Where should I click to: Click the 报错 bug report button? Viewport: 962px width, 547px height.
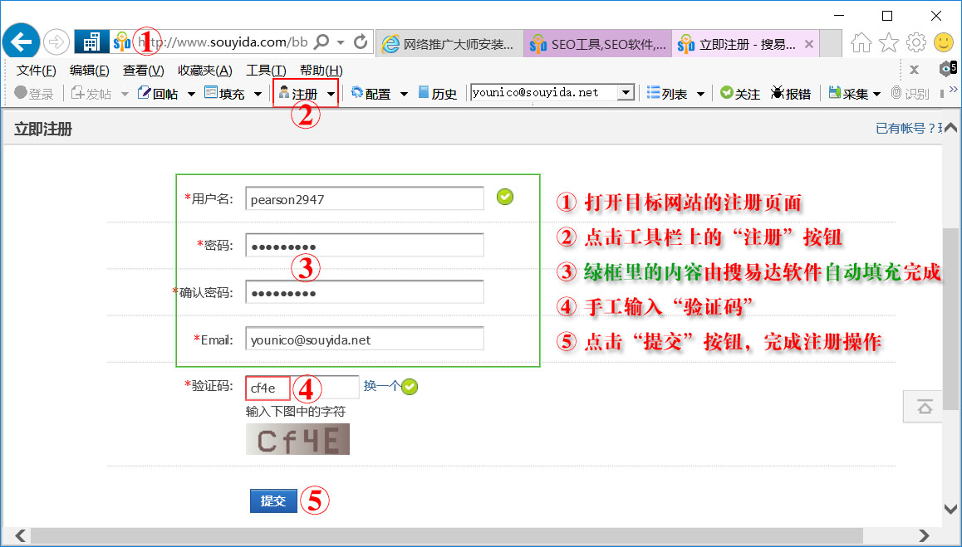(791, 93)
